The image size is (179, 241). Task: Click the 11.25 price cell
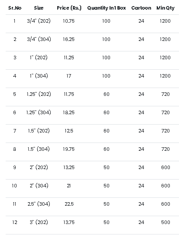coord(69,58)
